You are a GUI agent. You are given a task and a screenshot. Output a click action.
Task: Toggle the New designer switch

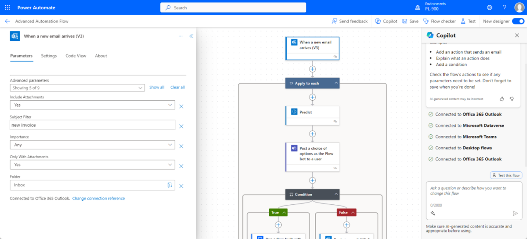[518, 21]
